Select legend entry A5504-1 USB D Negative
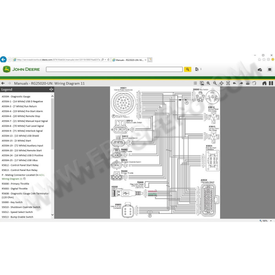 point(22,101)
